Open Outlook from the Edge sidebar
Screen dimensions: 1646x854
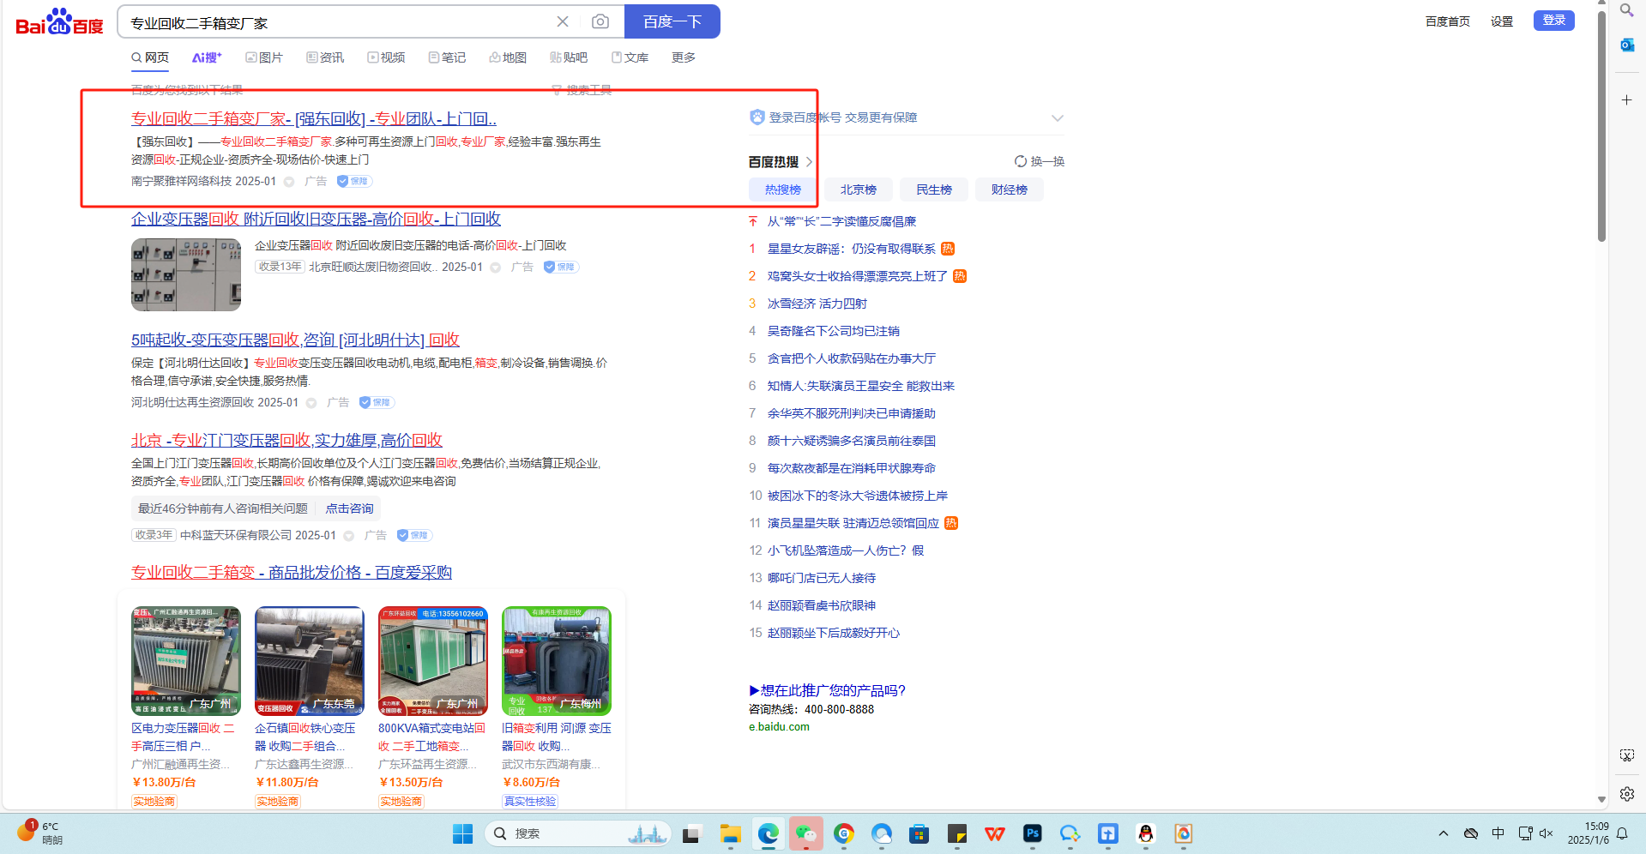[x=1626, y=45]
